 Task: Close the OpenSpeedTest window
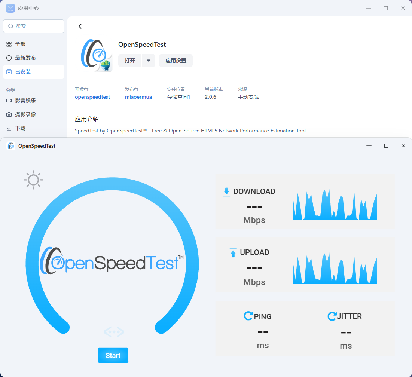coord(403,146)
